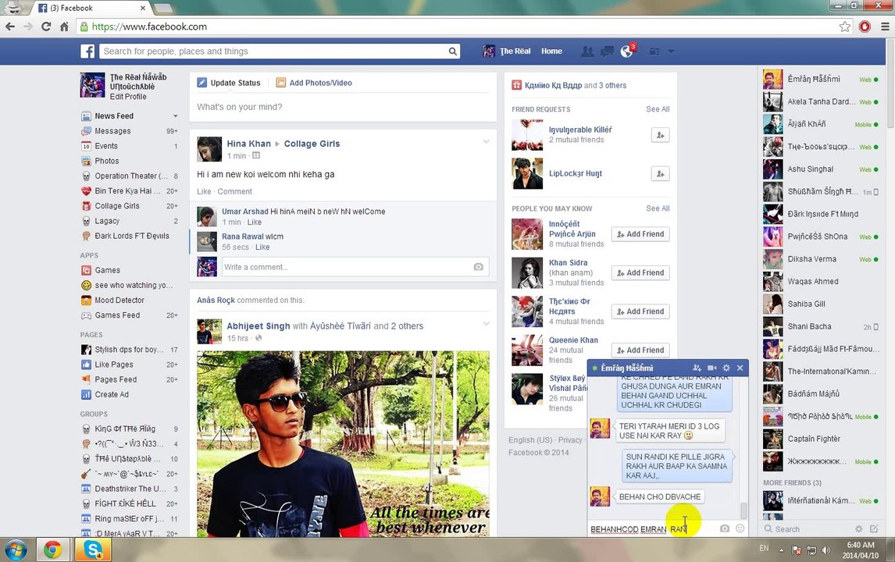This screenshot has width=895, height=562.
Task: Open chat options gear icon
Action: (726, 368)
